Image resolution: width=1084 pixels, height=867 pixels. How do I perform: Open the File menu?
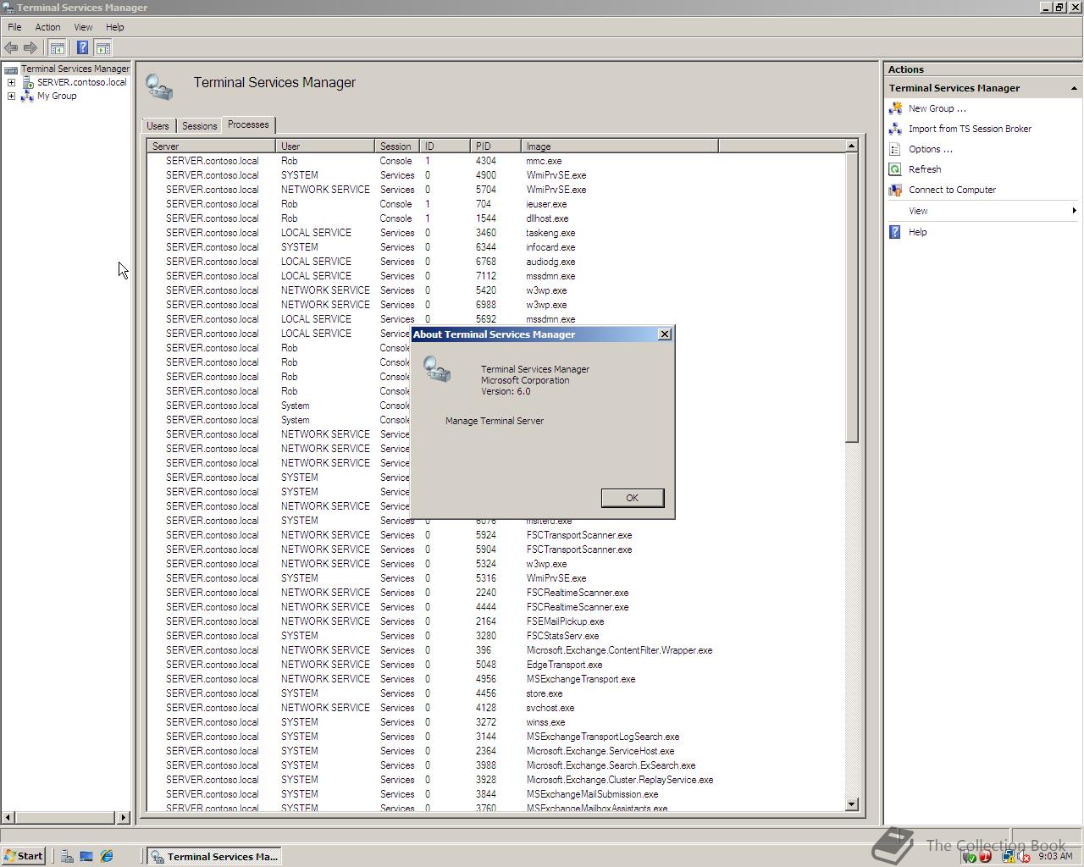[14, 27]
